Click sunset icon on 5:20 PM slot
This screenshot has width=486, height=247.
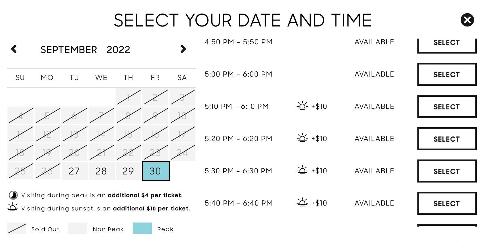(302, 138)
